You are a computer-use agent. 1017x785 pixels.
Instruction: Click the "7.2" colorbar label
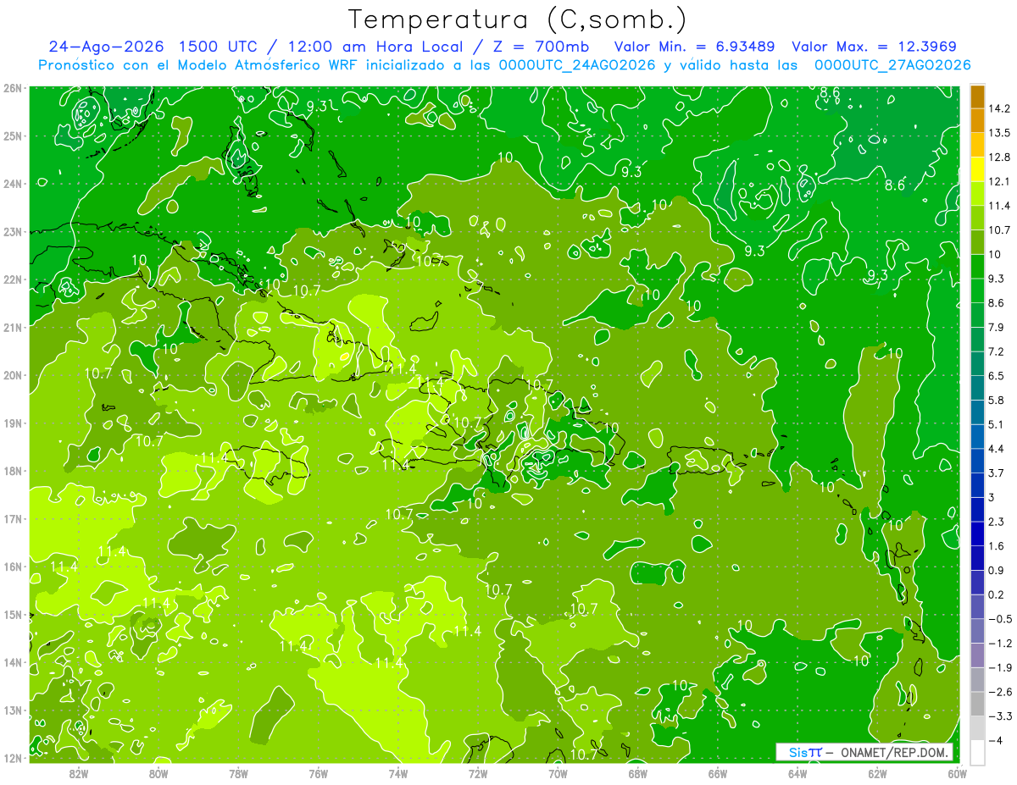tap(997, 351)
